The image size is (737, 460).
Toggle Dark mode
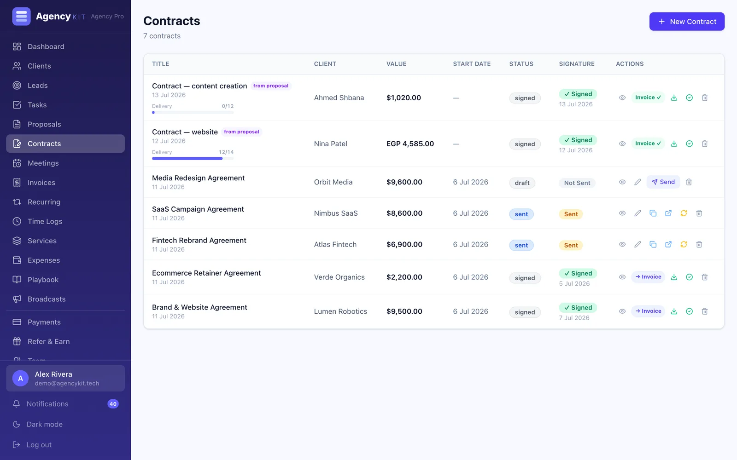point(65,424)
